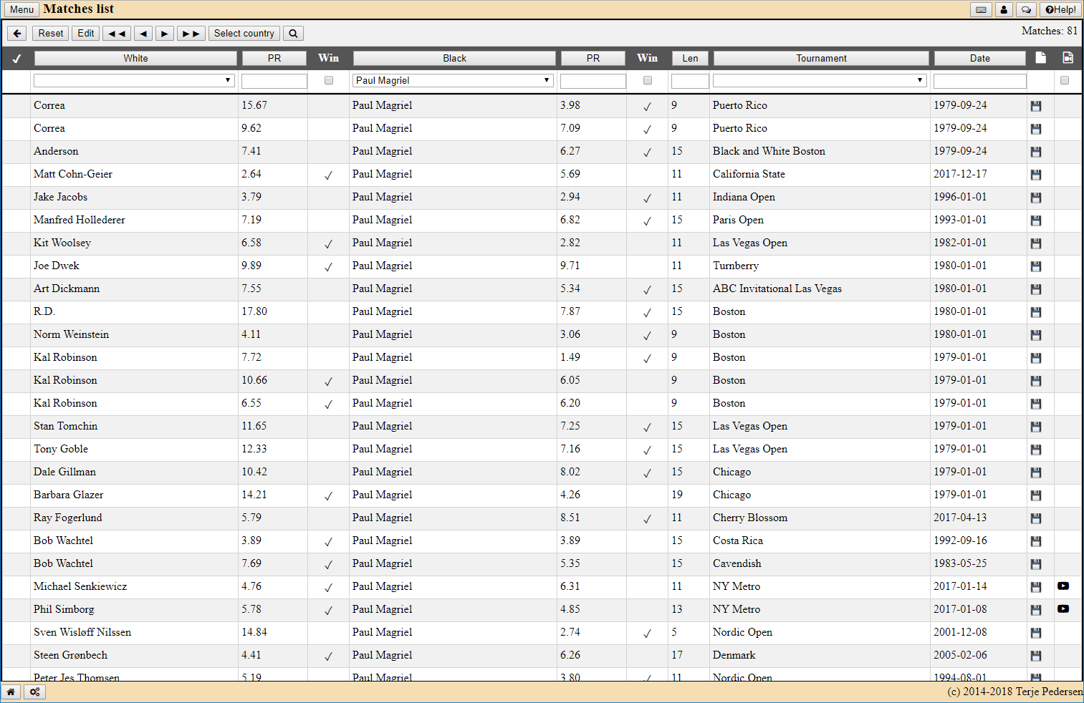
Task: Open the Black player dropdown showing Paul Magriel
Action: [x=453, y=80]
